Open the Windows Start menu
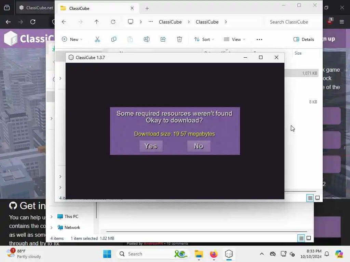350x262 pixels. click(107, 254)
